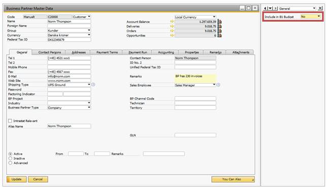Select the Inactive radio button
326x187 pixels.
coord(10,158)
